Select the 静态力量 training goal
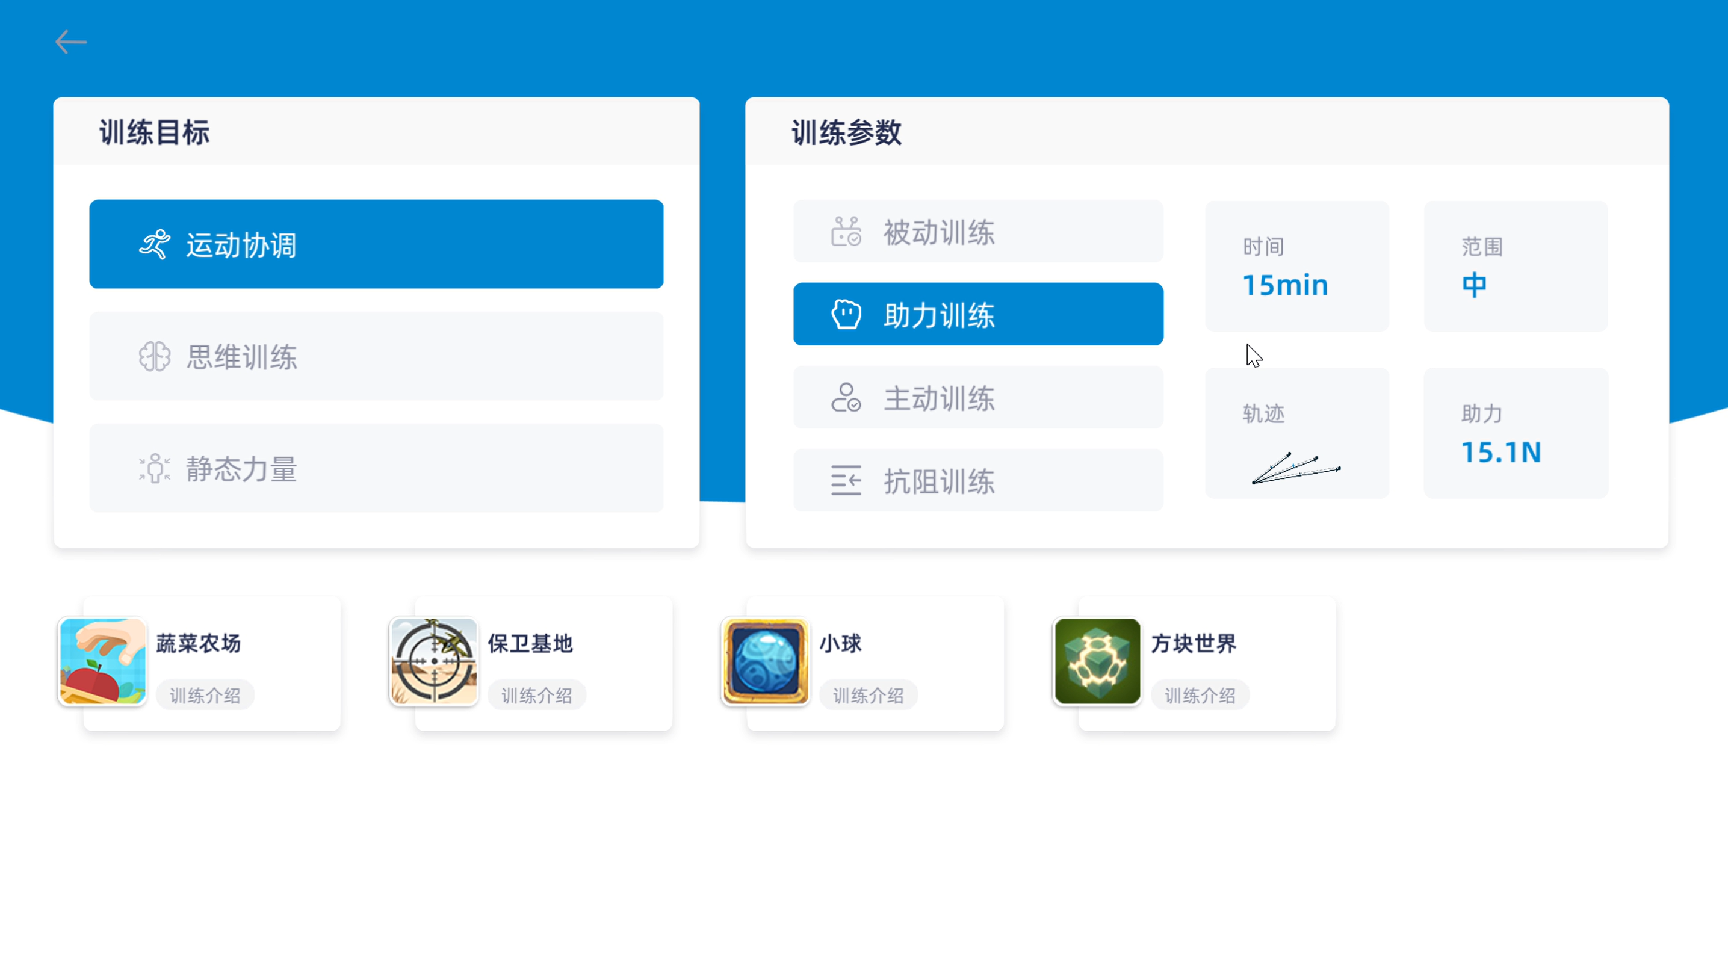The height and width of the screenshot is (973, 1728). [376, 468]
